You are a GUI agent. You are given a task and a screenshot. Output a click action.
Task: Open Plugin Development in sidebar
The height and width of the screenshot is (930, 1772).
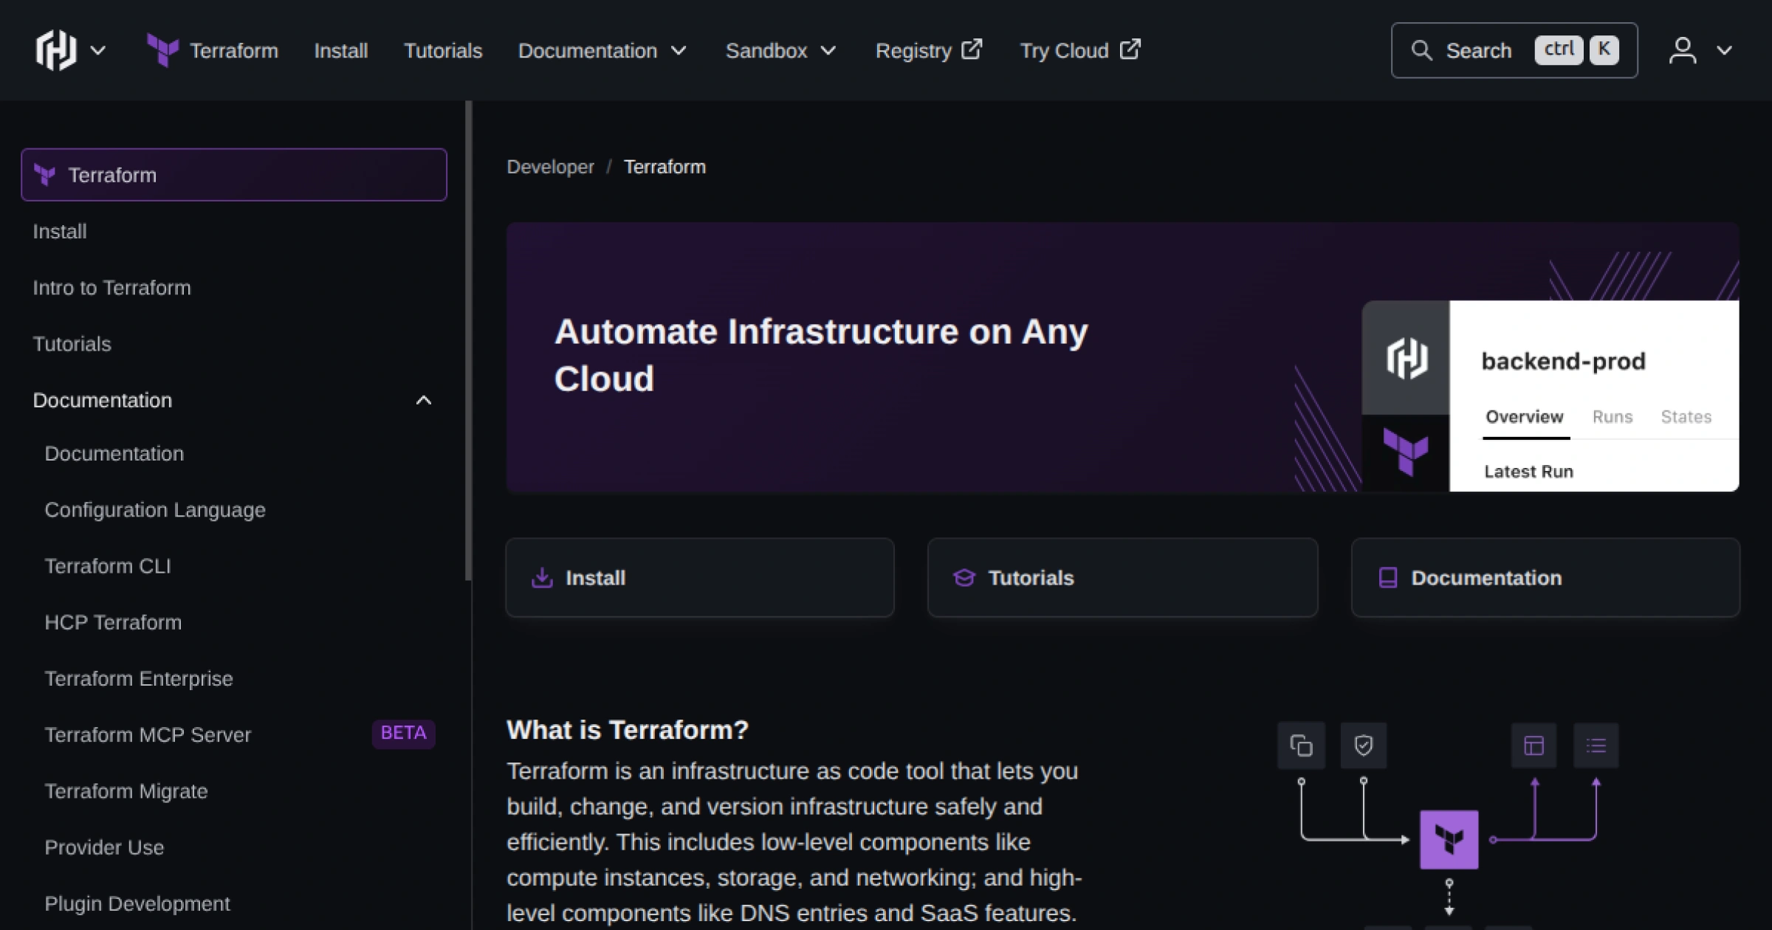(x=137, y=903)
